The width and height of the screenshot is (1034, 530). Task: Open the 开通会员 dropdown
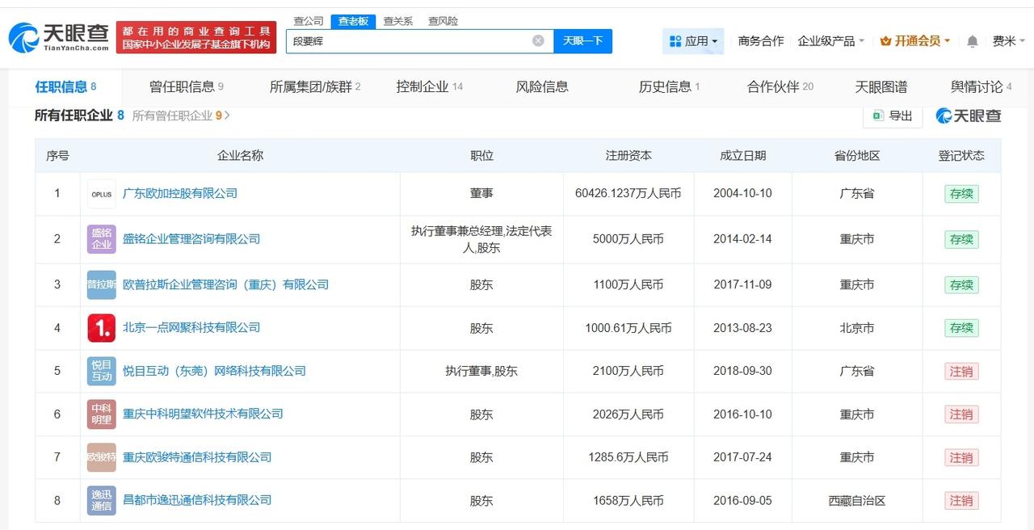pos(915,41)
